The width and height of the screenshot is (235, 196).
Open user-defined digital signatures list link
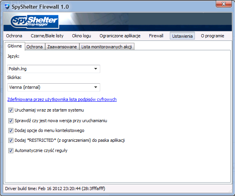(62, 99)
